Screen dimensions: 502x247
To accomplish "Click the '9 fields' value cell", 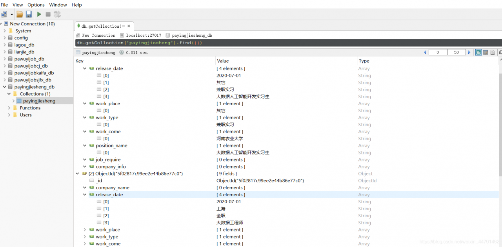I will [227, 174].
